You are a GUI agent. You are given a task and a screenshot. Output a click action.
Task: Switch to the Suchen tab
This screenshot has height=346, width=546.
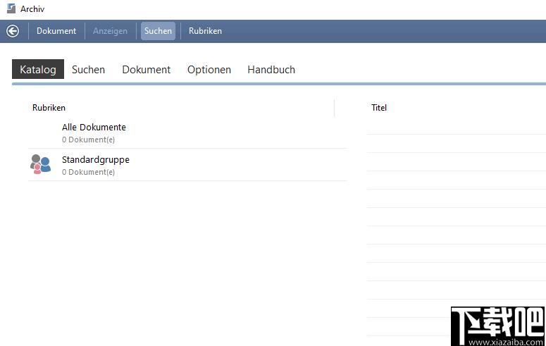click(x=88, y=70)
